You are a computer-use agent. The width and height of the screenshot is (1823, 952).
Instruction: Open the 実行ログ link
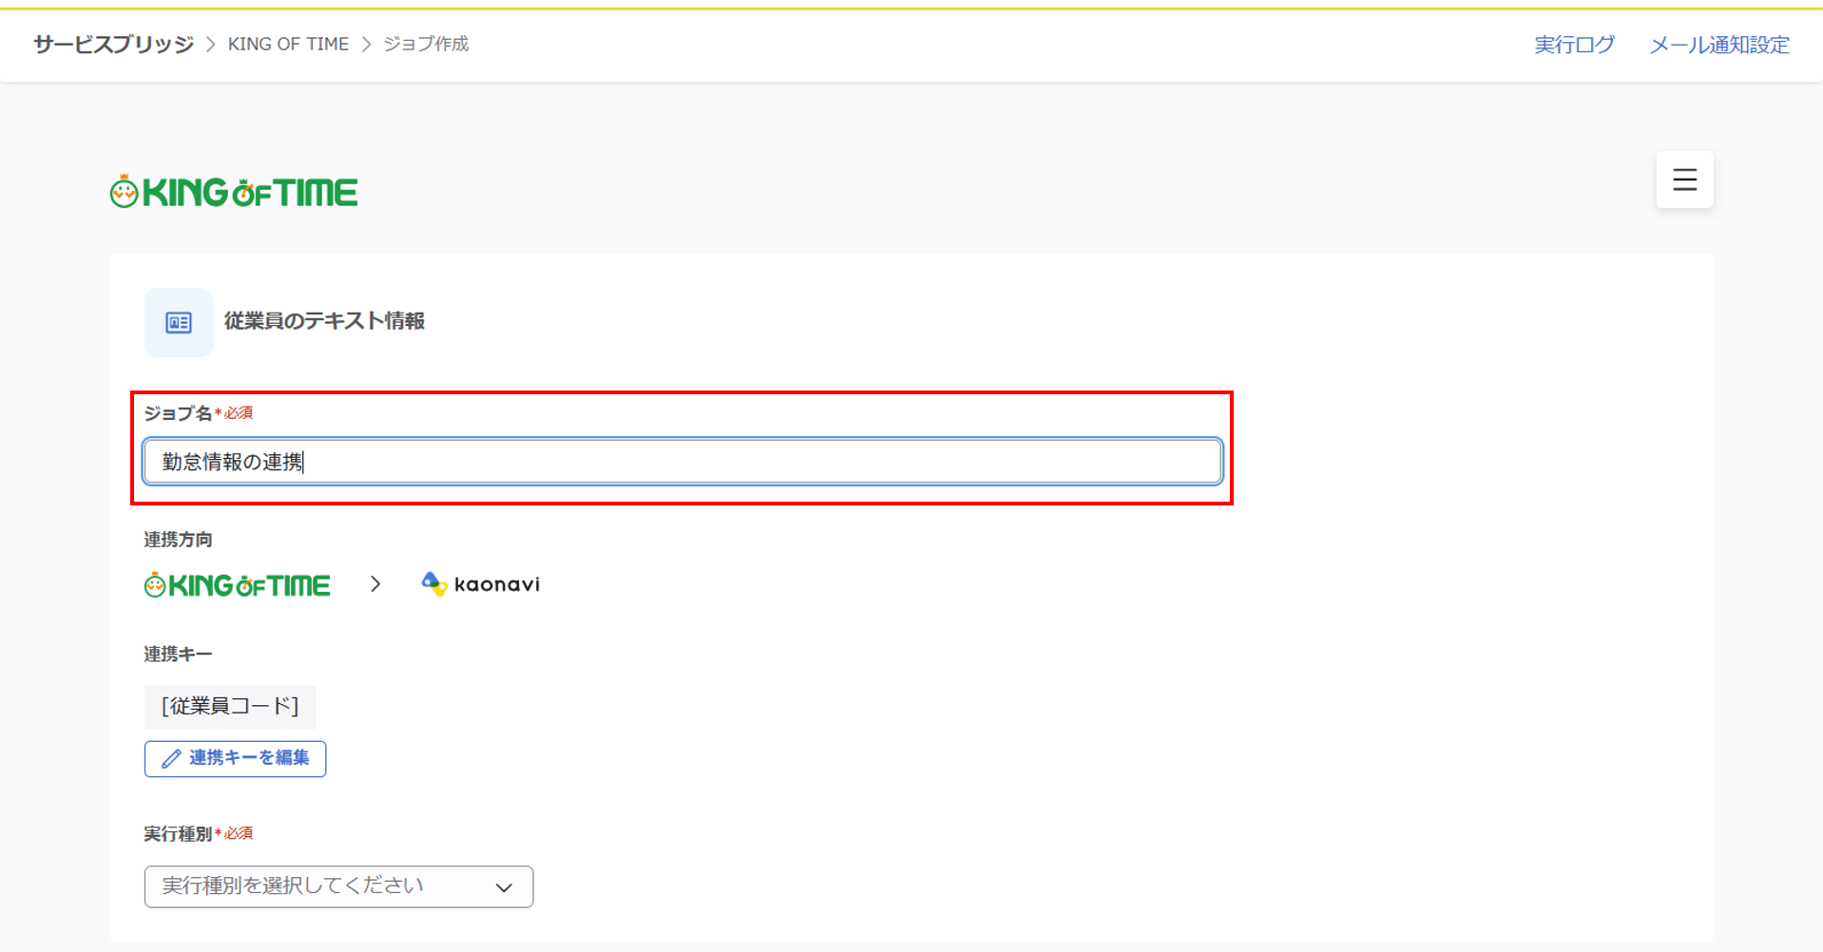click(x=1574, y=45)
